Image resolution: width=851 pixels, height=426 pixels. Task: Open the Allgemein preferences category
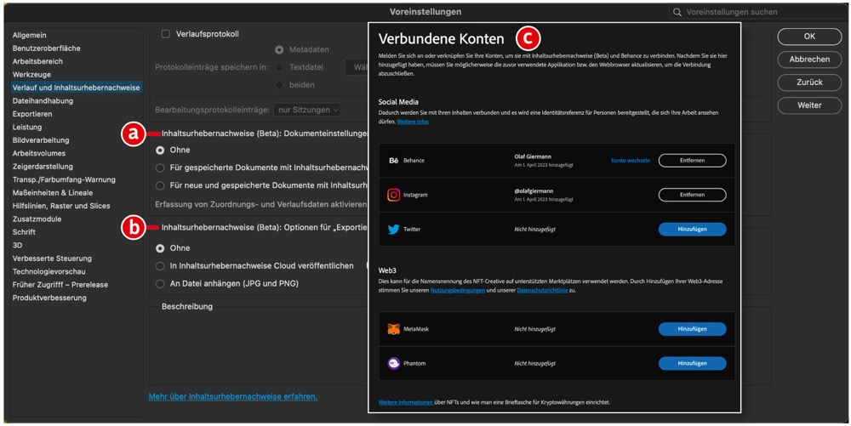(x=30, y=35)
